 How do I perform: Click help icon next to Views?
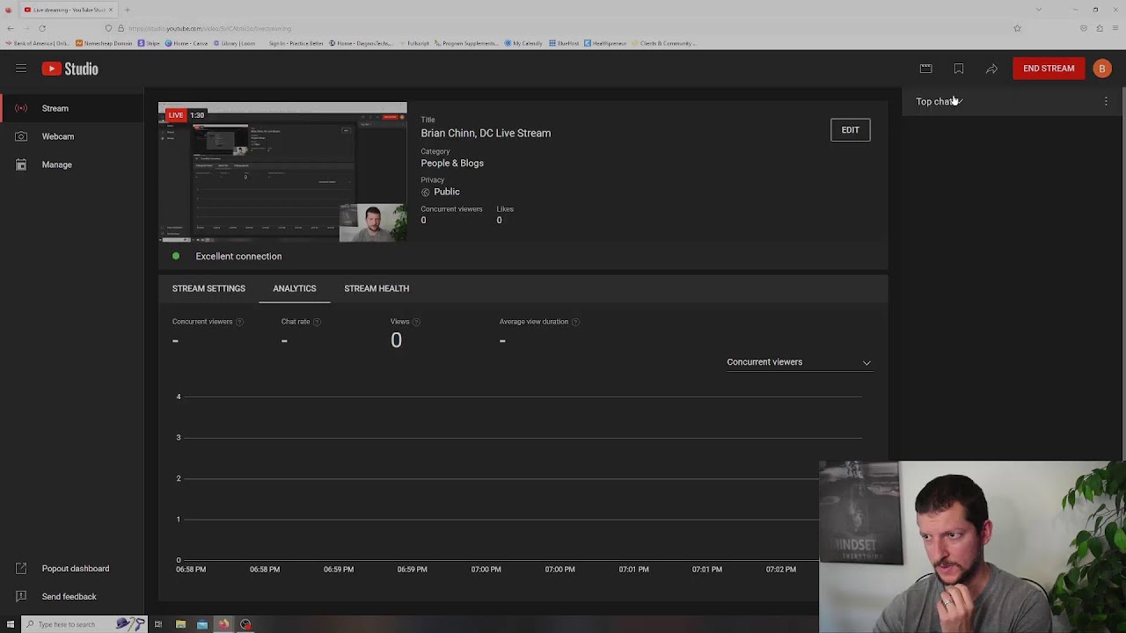[x=416, y=322]
